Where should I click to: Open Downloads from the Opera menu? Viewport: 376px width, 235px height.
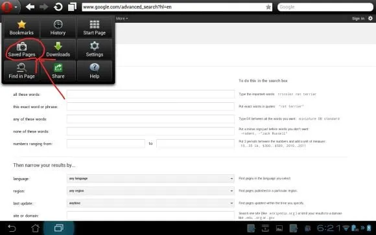pyautogui.click(x=58, y=49)
